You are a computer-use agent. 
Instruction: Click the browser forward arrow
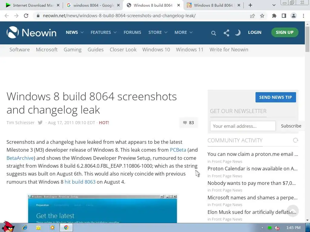point(16,16)
